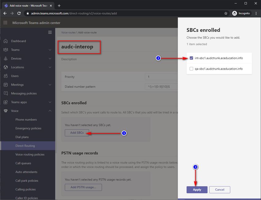Open Call park policies page
This screenshot has width=261, height=200.
[x=27, y=181]
